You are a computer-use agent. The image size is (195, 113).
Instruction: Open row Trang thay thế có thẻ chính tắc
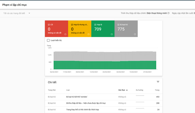(x=103, y=110)
